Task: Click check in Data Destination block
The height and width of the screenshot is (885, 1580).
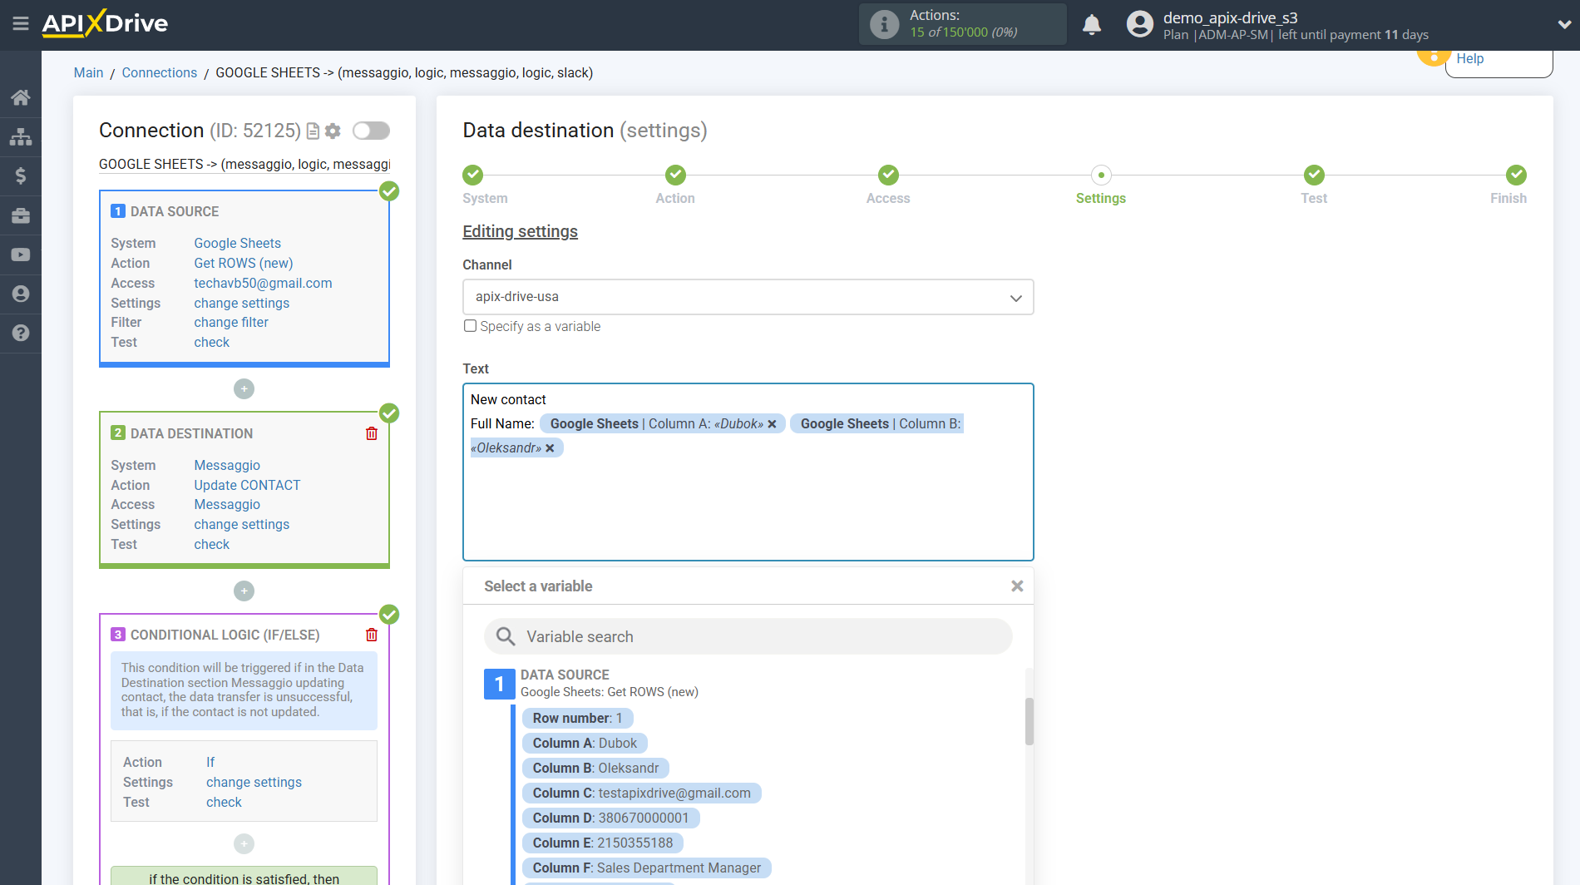Action: point(211,544)
